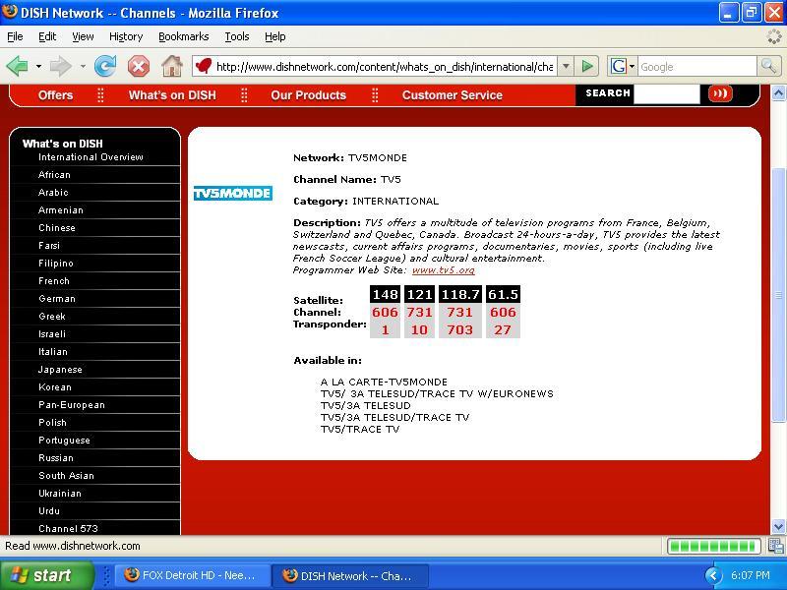The image size is (787, 590).
Task: Open the Windows start button
Action: [46, 575]
